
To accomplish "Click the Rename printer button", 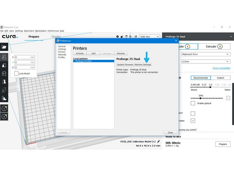I will [121, 54].
